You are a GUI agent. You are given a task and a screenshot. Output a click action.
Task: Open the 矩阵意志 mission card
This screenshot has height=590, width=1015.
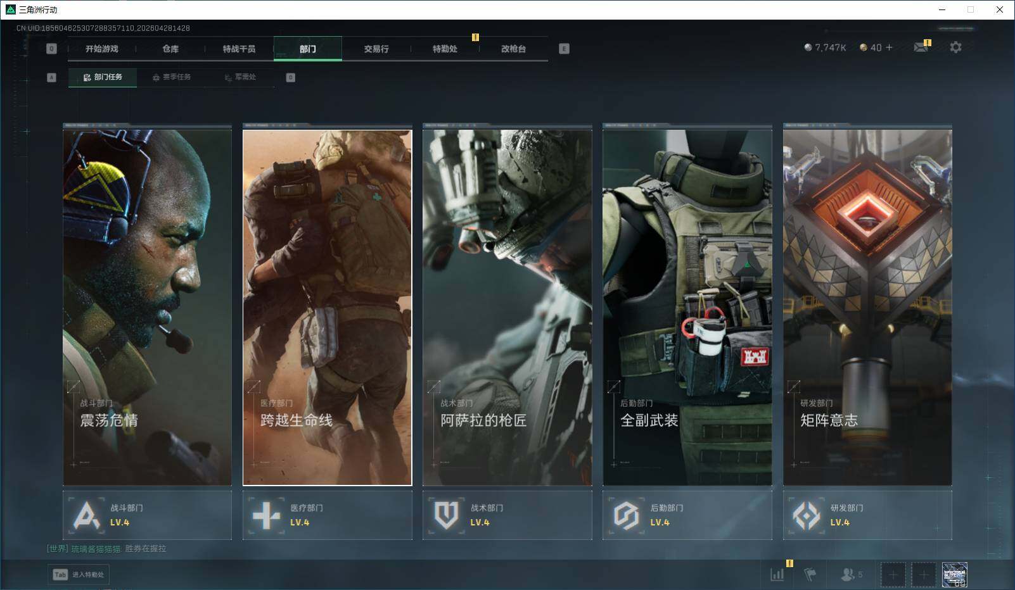[x=867, y=308]
